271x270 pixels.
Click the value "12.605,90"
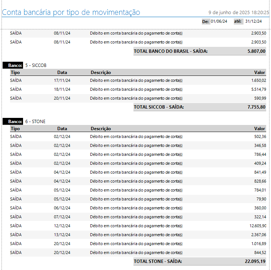pos(258,226)
